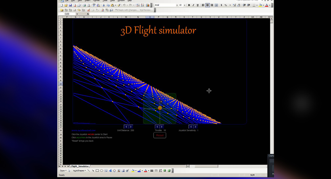
Task: Toggle Bold formatting
Action: (x=189, y=5)
